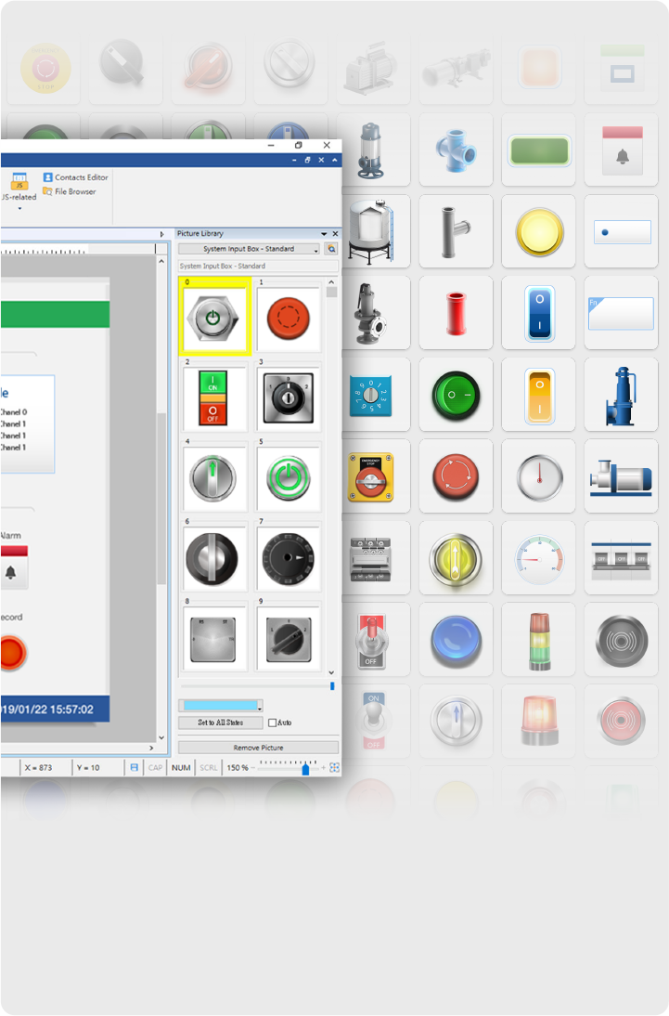Click the blue save icon in status bar
The height and width of the screenshot is (1016, 669).
tap(135, 768)
